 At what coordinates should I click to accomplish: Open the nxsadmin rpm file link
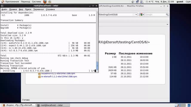click(x=58, y=73)
